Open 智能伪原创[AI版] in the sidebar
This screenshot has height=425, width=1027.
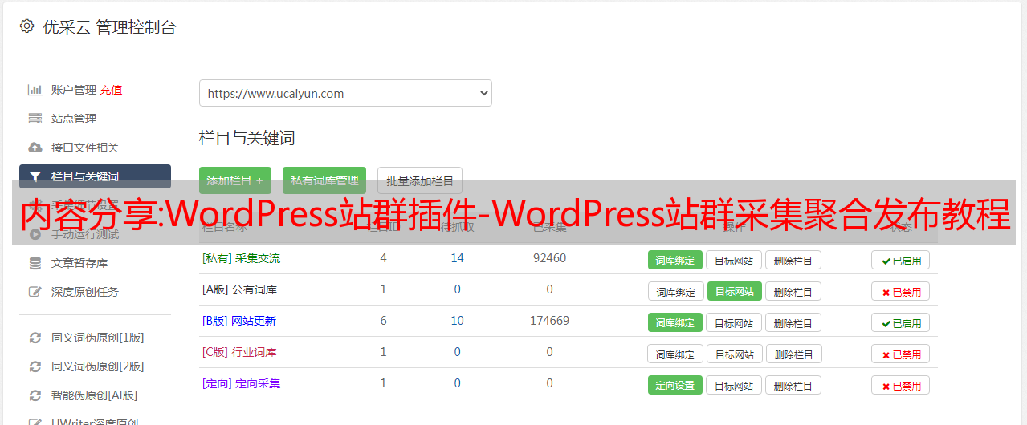(x=95, y=395)
